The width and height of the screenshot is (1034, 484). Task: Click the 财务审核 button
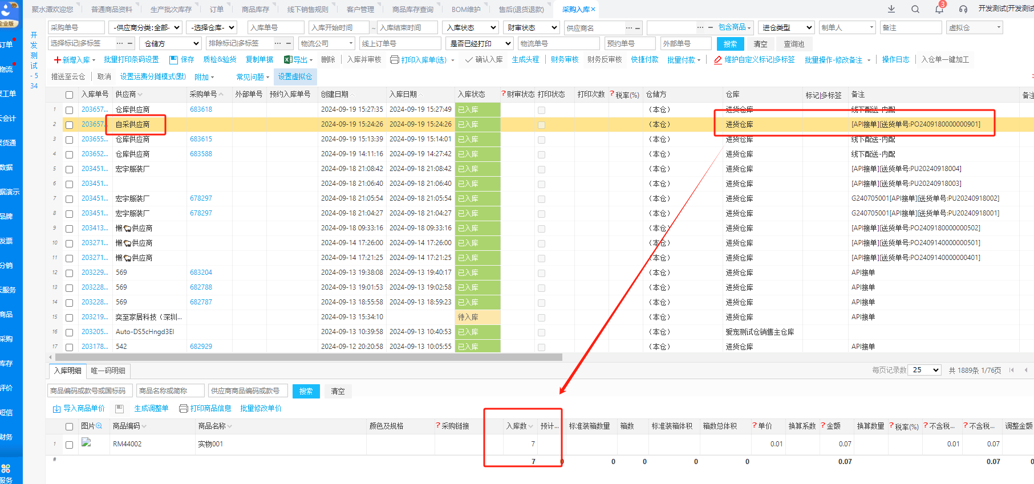click(x=565, y=60)
